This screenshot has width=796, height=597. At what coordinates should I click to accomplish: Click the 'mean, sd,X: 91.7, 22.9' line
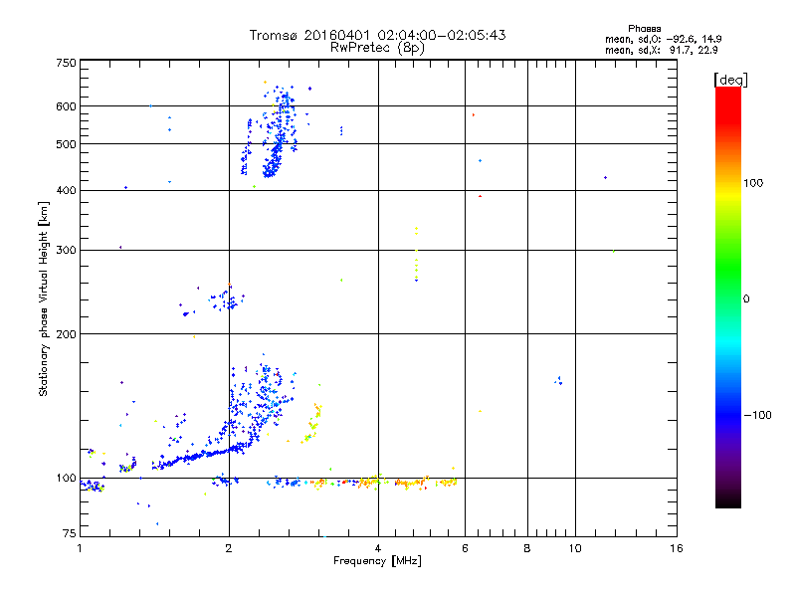tap(661, 50)
